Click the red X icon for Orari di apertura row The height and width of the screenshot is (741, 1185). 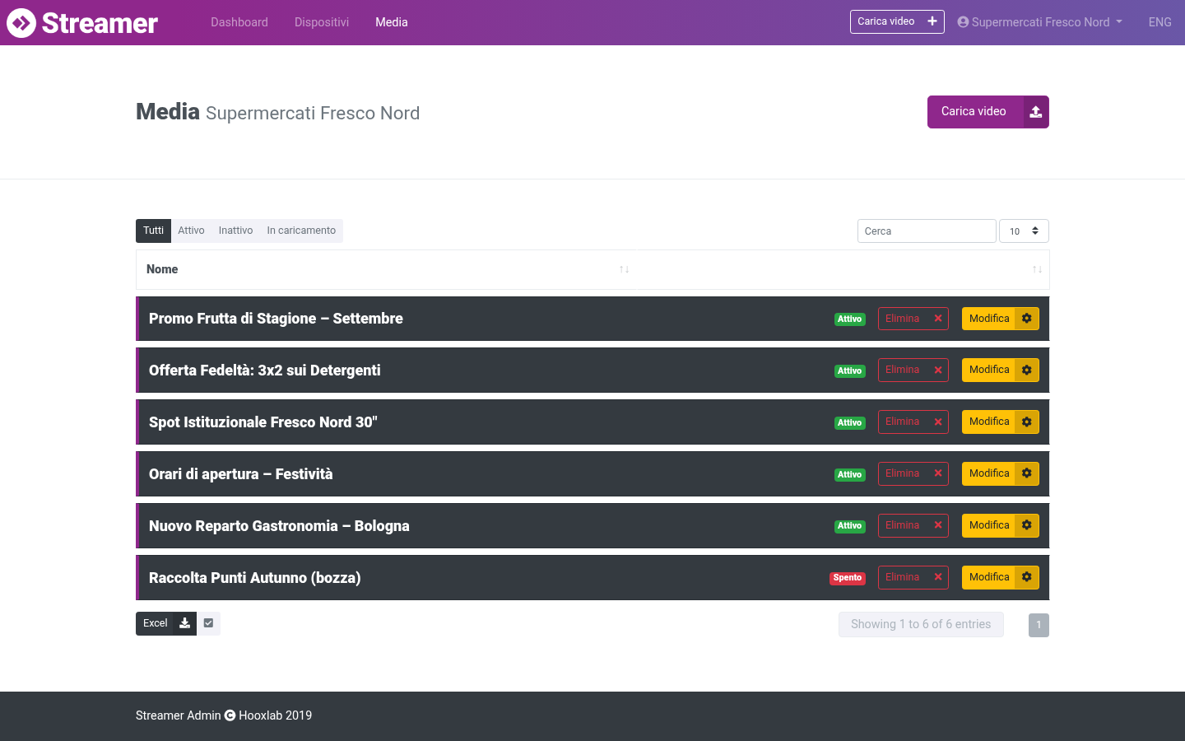[938, 473]
